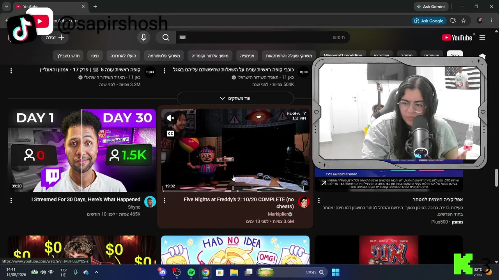Expand the עוד משחקים section
499x280 pixels.
click(235, 98)
